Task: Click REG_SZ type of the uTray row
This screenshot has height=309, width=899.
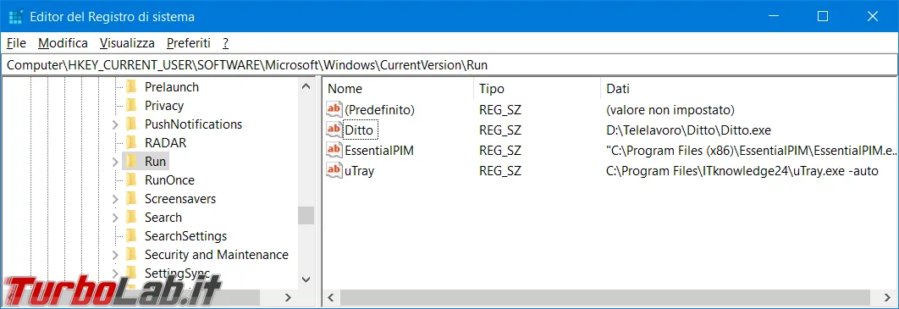Action: tap(500, 171)
